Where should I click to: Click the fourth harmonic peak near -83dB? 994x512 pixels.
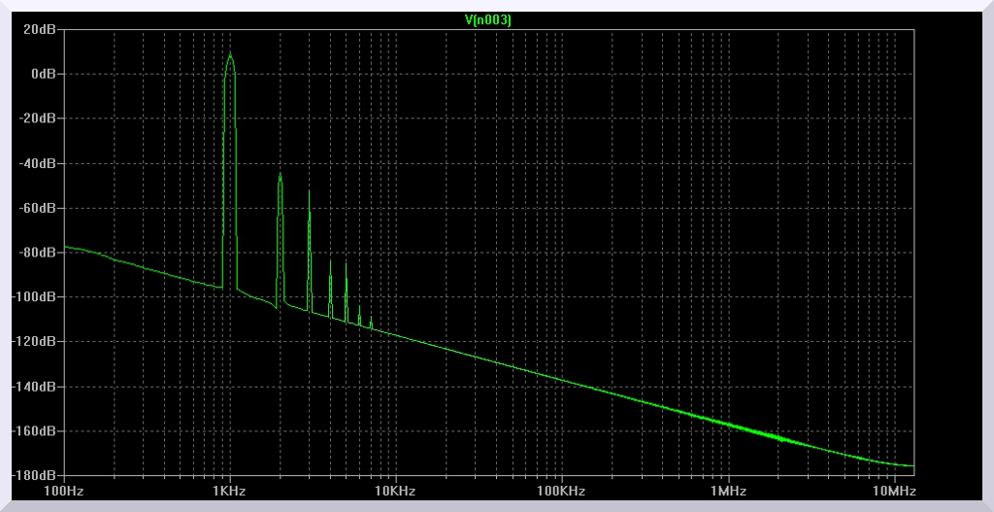point(330,260)
